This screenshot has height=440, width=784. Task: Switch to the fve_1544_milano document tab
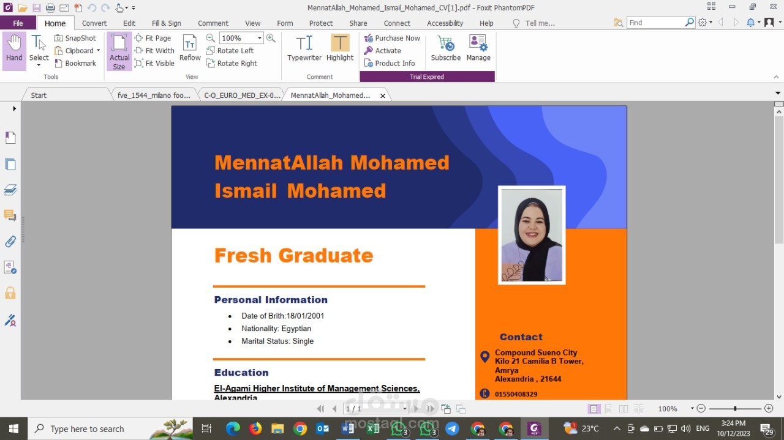click(x=154, y=95)
